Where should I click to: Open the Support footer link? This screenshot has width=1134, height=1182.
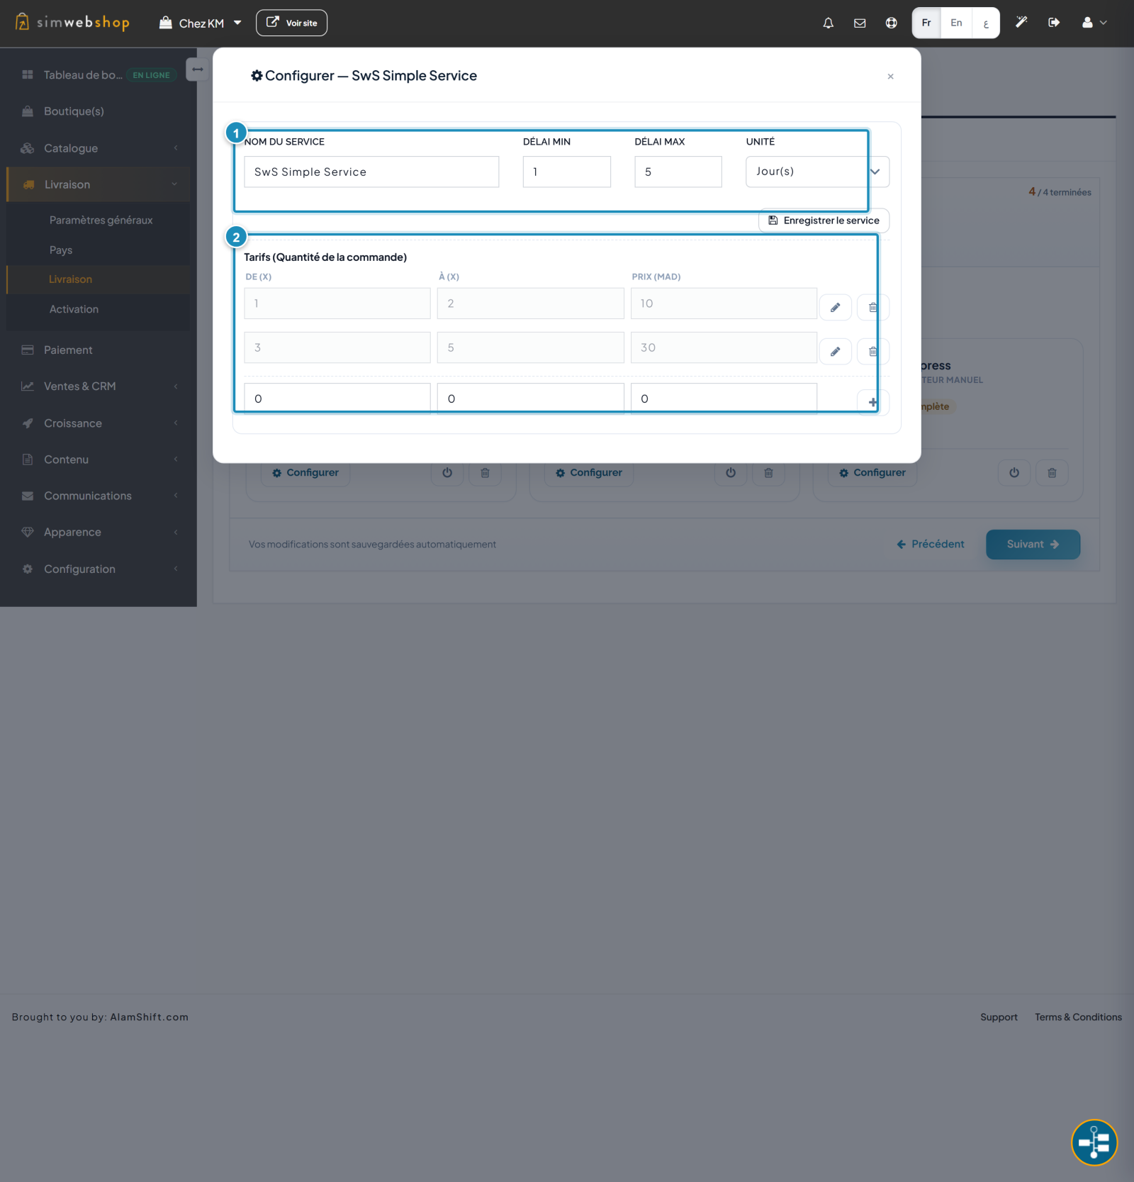tap(999, 1017)
